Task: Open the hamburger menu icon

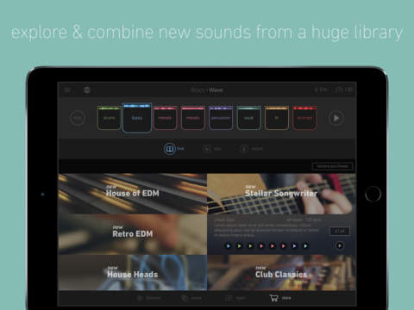Action: [x=66, y=90]
